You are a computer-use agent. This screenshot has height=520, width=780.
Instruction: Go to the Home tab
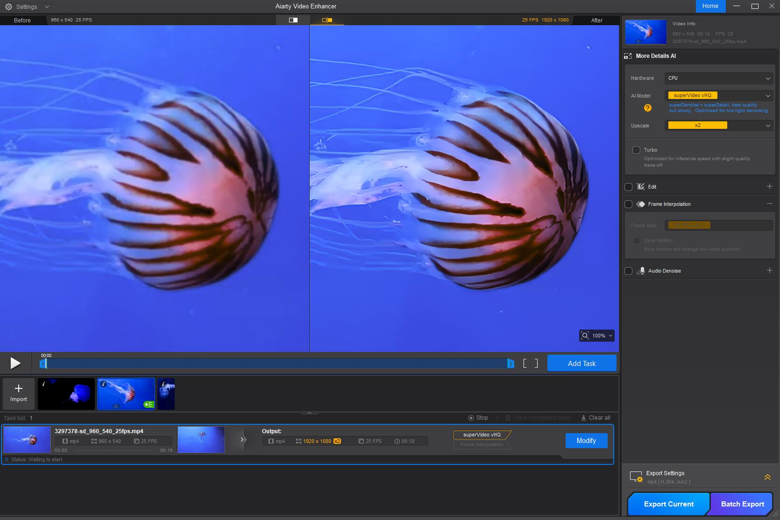click(x=710, y=6)
